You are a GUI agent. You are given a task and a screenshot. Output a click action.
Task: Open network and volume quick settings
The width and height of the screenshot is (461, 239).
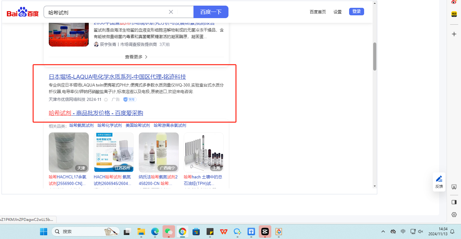click(417, 232)
